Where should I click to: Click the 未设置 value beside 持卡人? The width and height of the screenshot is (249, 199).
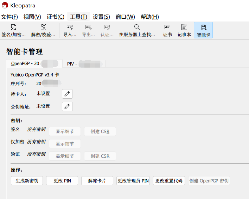[43, 94]
